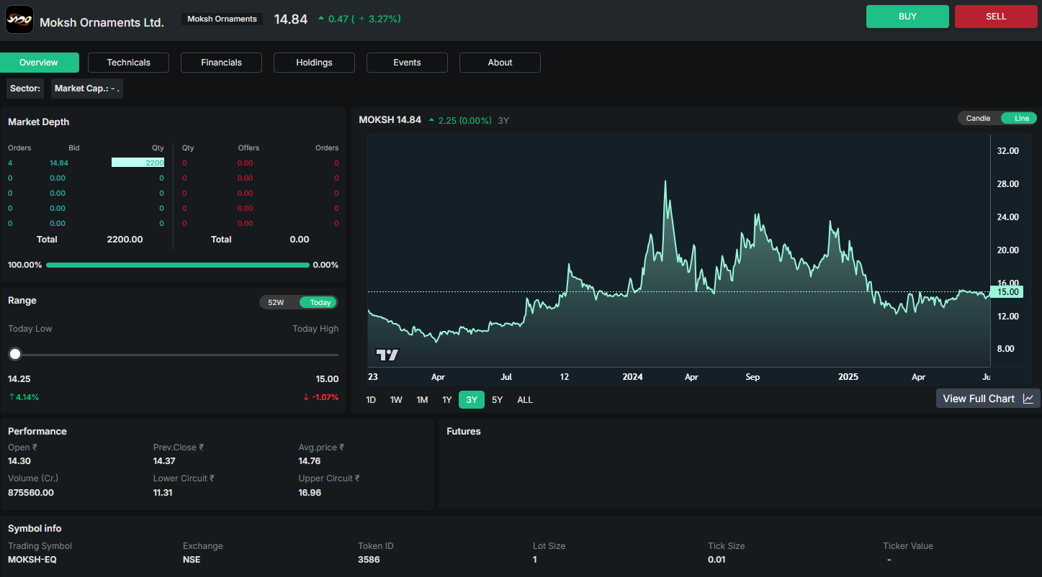Click the Today High value 15.00
Image resolution: width=1042 pixels, height=577 pixels.
327,379
